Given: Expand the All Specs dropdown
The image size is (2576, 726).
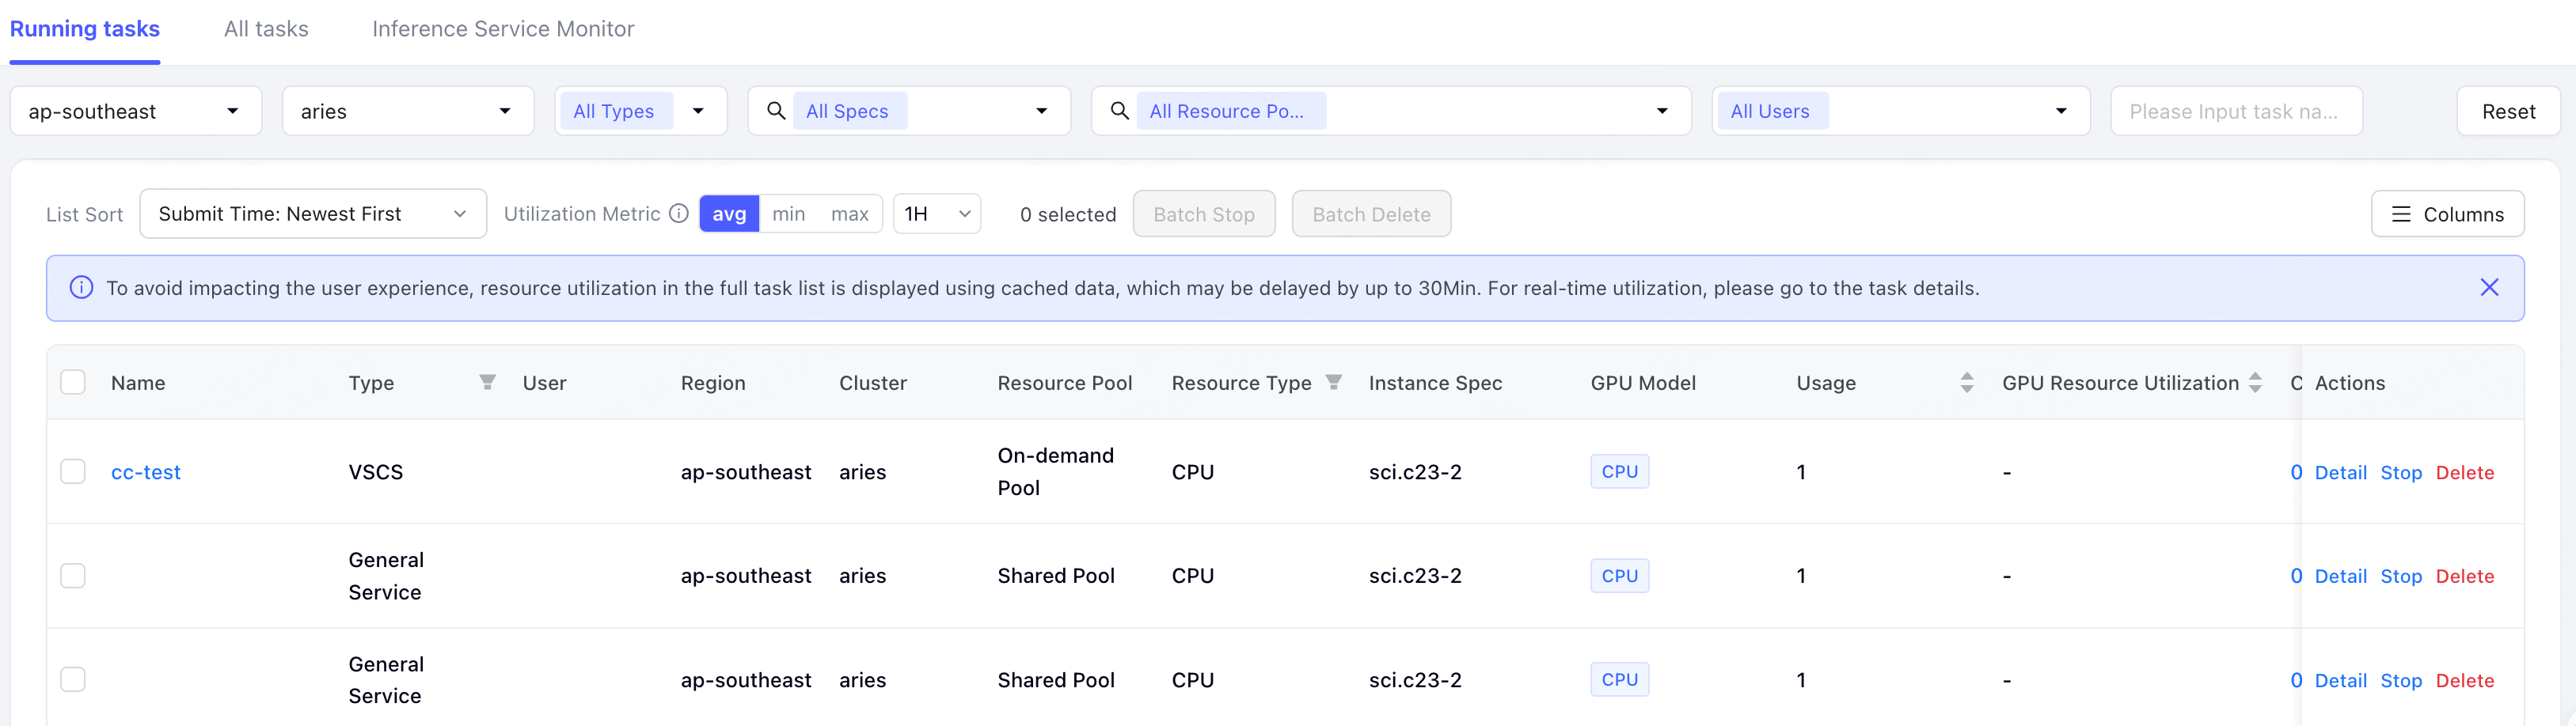Looking at the screenshot, I should [x=1042, y=111].
